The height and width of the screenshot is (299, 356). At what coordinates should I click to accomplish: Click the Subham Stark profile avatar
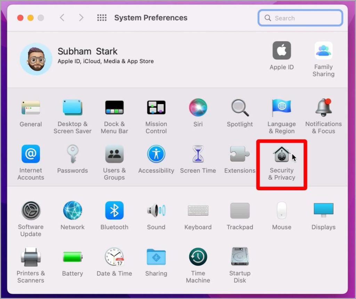[36, 59]
